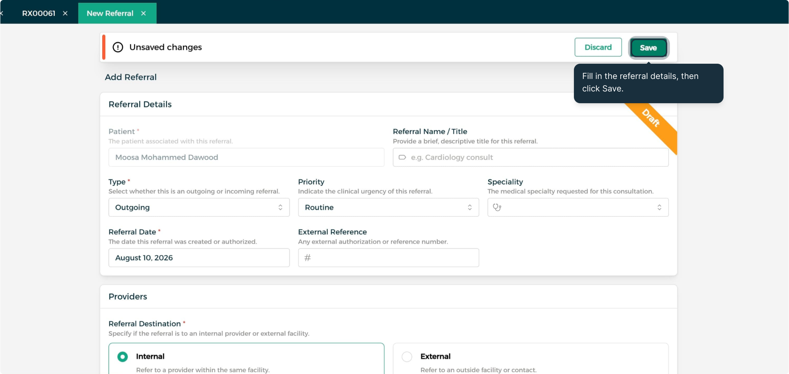Close the New Referral tab
This screenshot has width=789, height=374.
pos(143,14)
